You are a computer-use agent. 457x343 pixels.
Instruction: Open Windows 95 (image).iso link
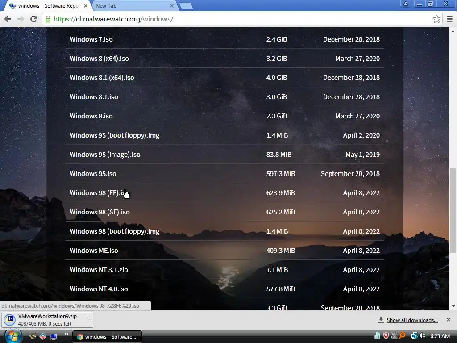coord(104,155)
